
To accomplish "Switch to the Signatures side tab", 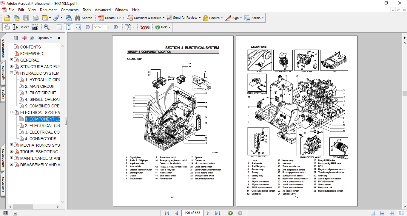I will (3, 74).
